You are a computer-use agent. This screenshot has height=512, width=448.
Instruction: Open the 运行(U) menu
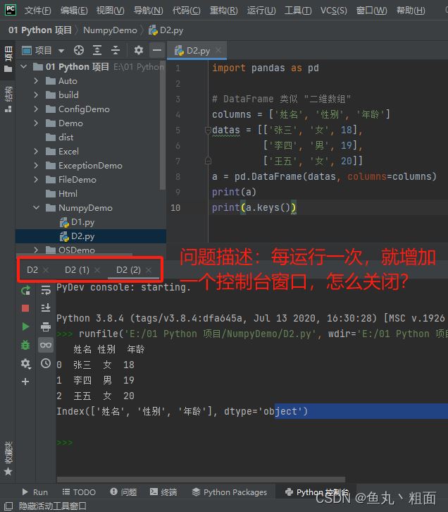(261, 11)
